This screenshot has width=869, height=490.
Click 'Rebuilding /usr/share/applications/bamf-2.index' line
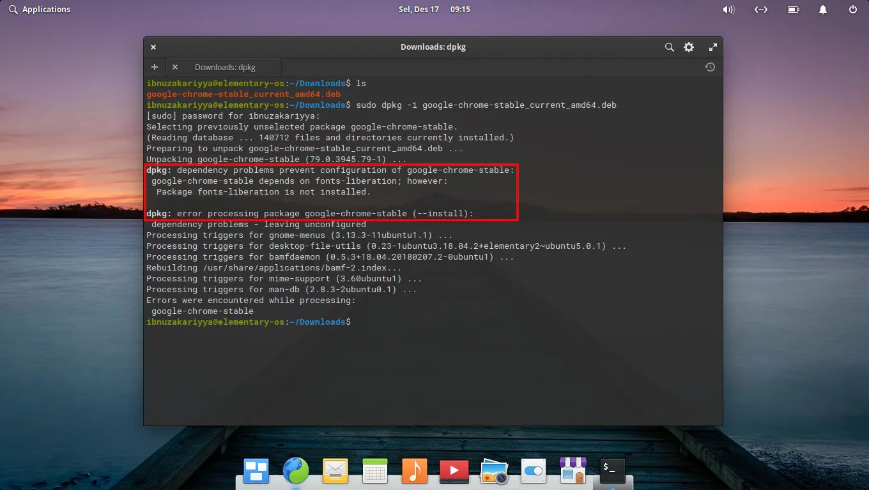click(274, 268)
